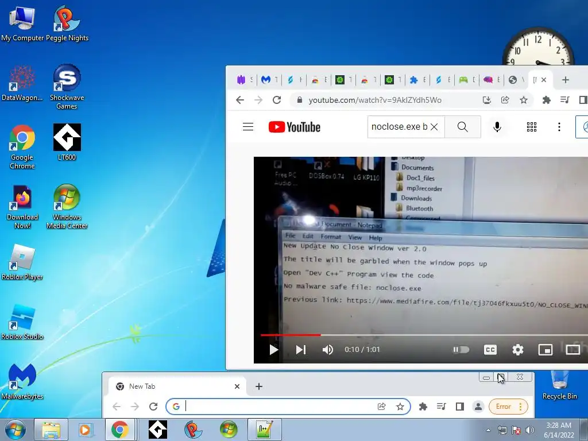Run the YouTube search with the magnifier button
The width and height of the screenshot is (588, 441).
click(463, 127)
